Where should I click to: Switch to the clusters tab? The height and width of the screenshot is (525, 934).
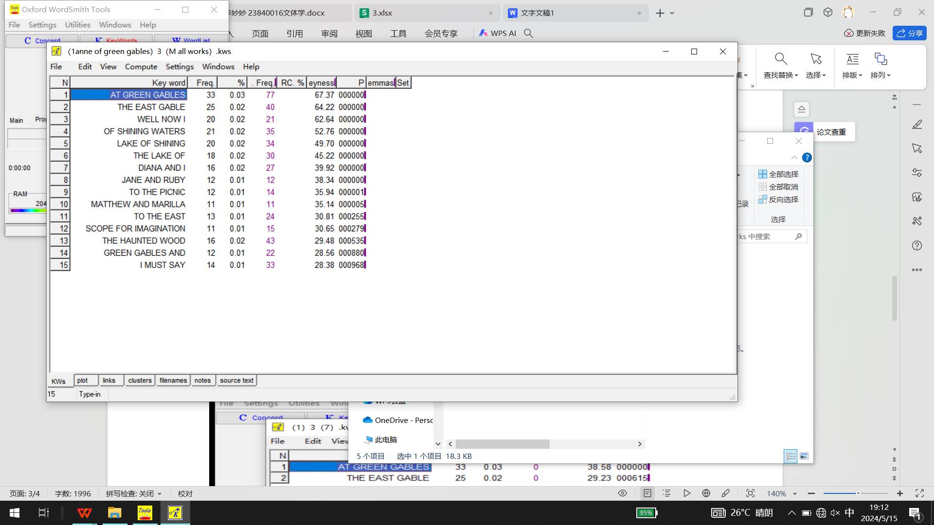click(140, 381)
